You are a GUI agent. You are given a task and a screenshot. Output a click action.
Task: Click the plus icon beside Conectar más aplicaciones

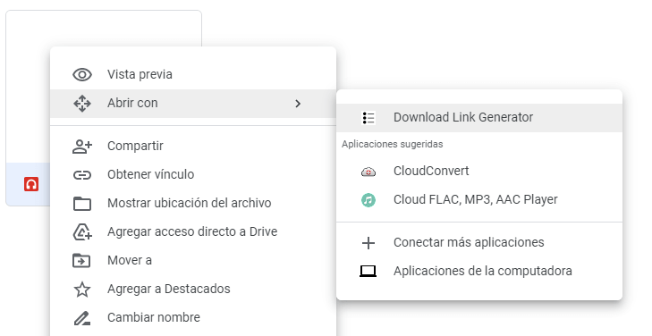point(368,243)
